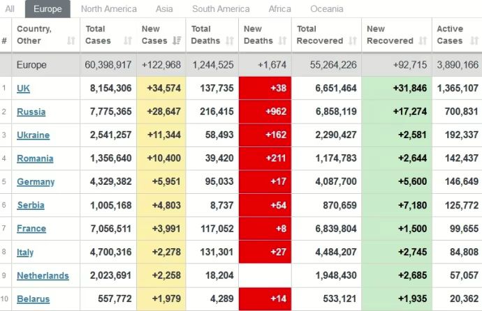Sort by Total Recovered arrow icon
Viewport: 482px width, 311px height.
click(351, 41)
